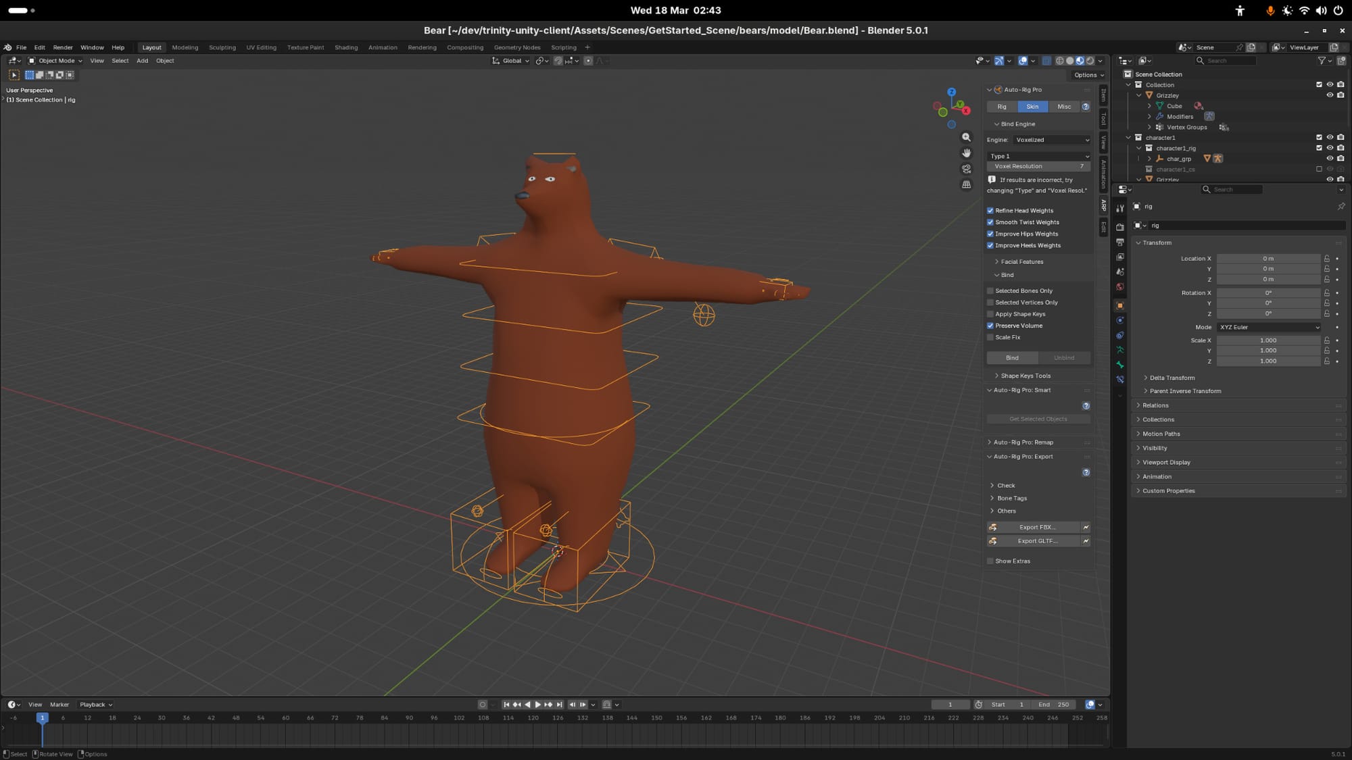Switch to the Sculpting workspace tab
Viewport: 1352px width, 760px height.
(222, 47)
